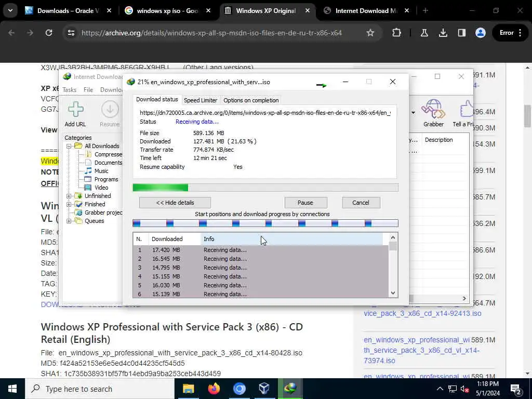The image size is (532, 399).
Task: Open the Options on completion tab
Action: point(251,100)
